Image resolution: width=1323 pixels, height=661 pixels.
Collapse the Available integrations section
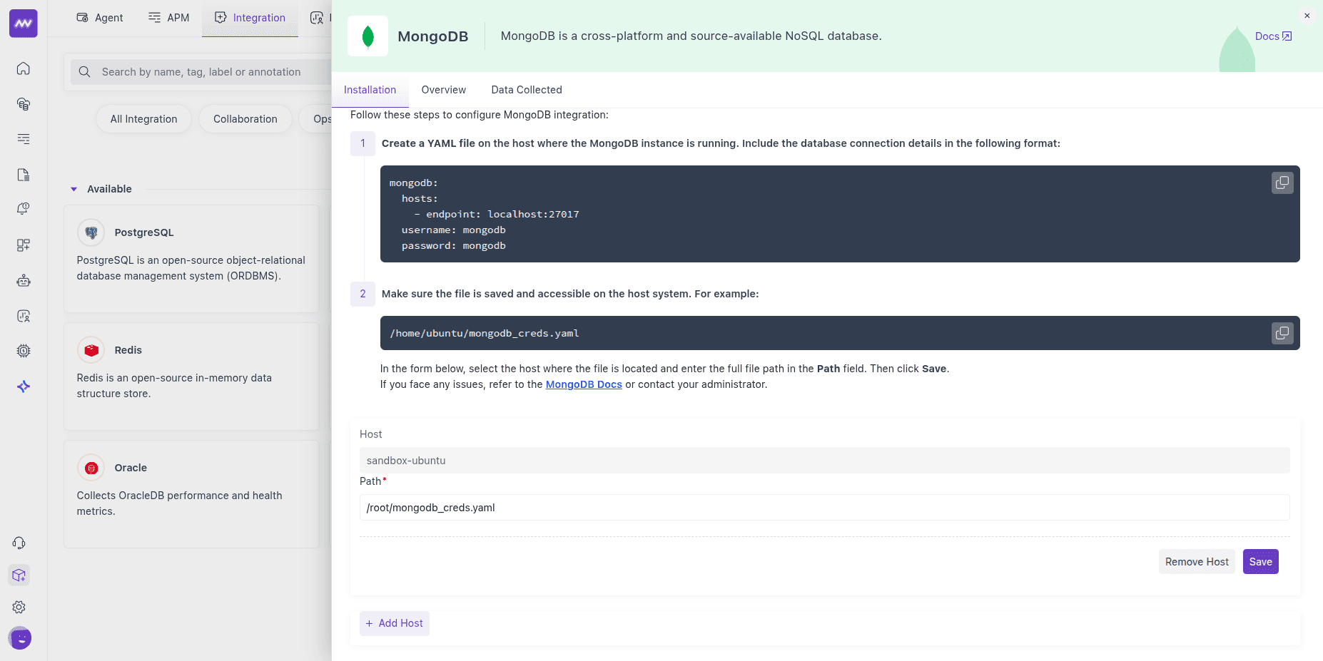[73, 189]
